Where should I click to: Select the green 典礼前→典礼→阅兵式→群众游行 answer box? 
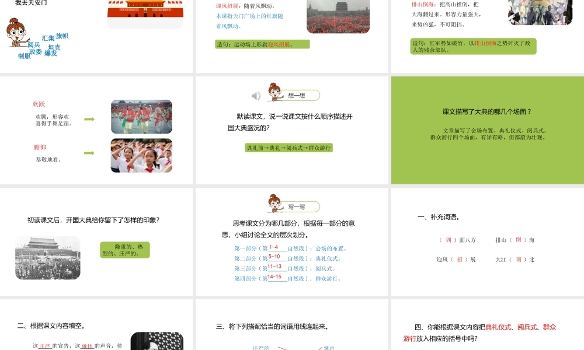[288, 148]
